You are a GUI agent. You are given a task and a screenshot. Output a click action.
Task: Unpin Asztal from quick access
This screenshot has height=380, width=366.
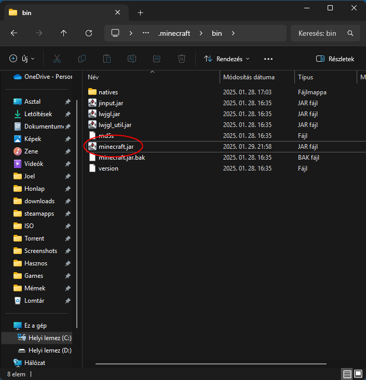[67, 102]
